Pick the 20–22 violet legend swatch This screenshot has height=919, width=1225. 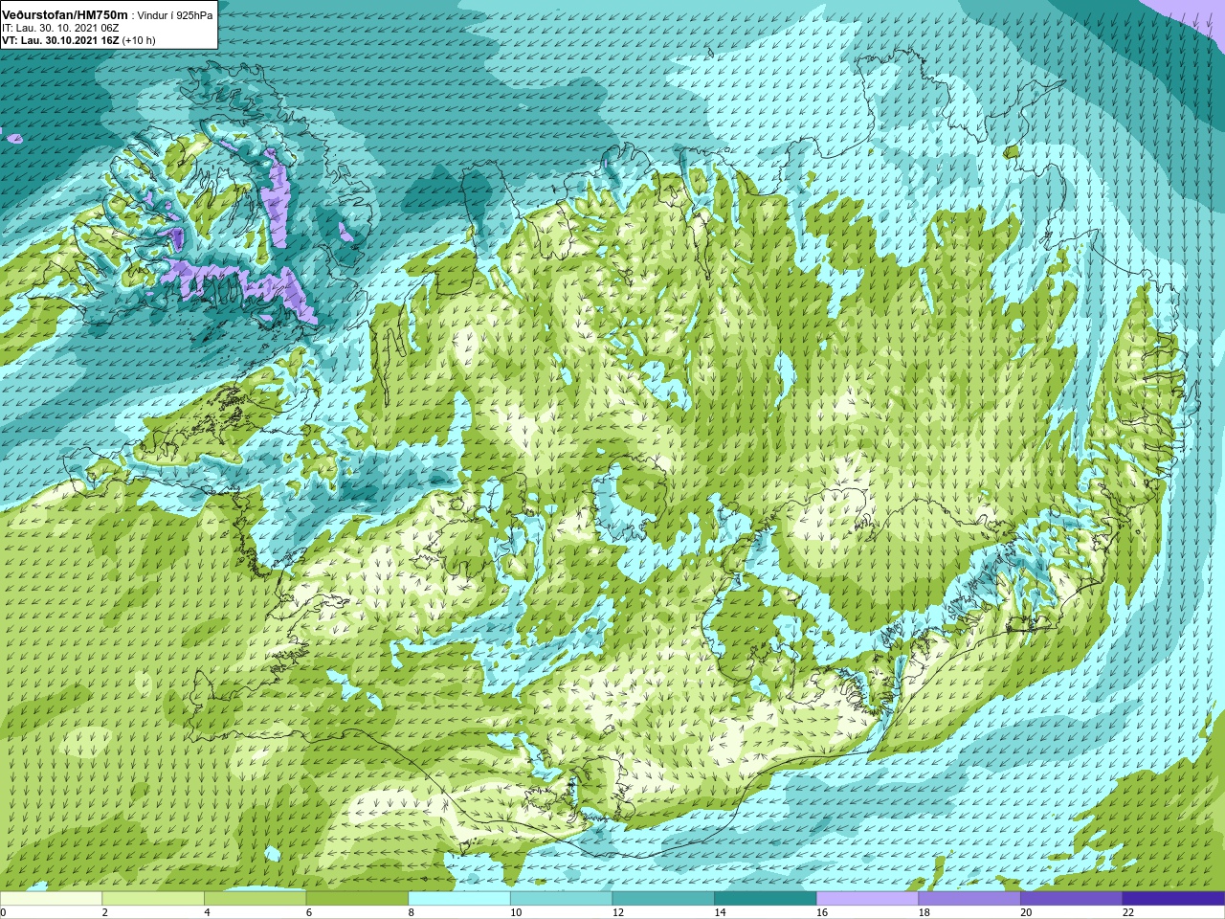1071,899
